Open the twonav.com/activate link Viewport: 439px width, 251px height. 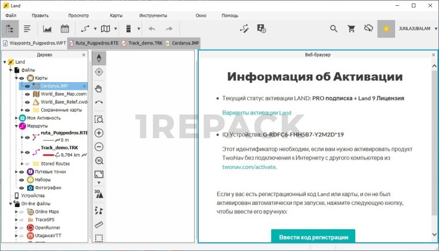click(249, 167)
